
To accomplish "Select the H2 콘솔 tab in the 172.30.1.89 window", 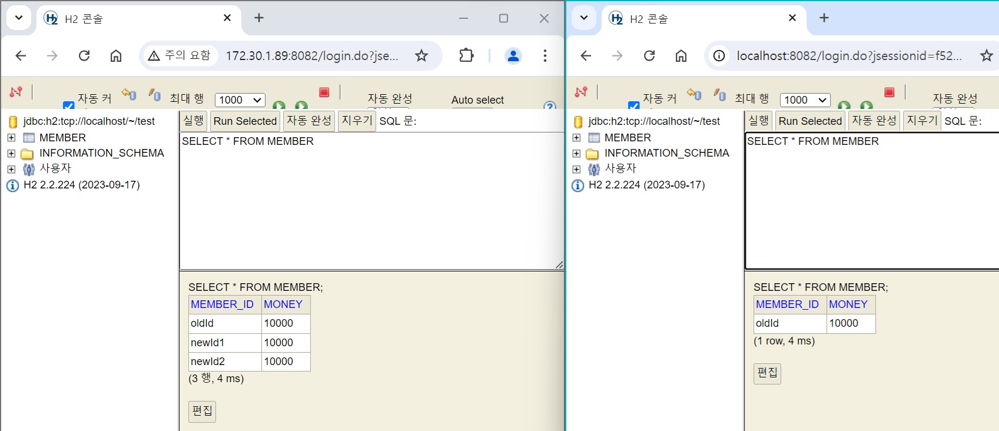I will pos(139,19).
